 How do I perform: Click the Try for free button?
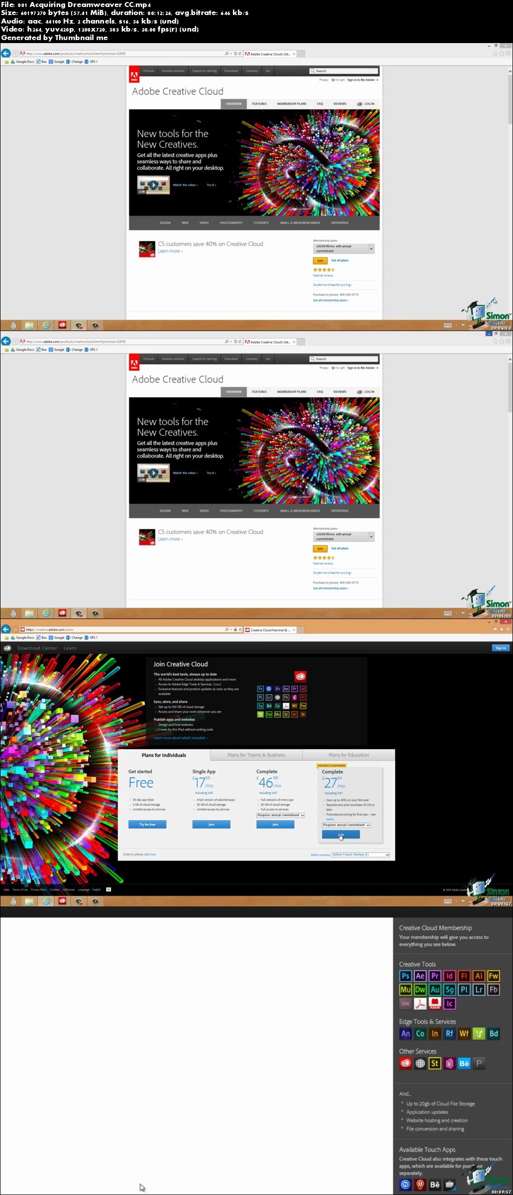pyautogui.click(x=147, y=824)
